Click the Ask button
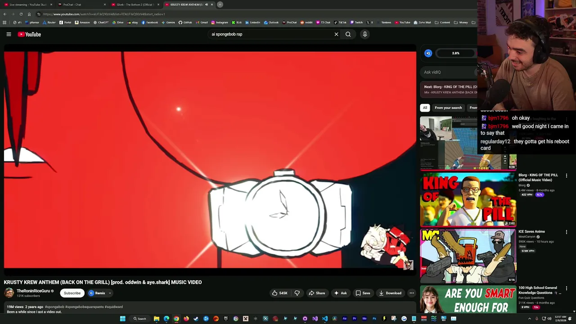Image resolution: width=576 pixels, height=324 pixels. point(340,293)
